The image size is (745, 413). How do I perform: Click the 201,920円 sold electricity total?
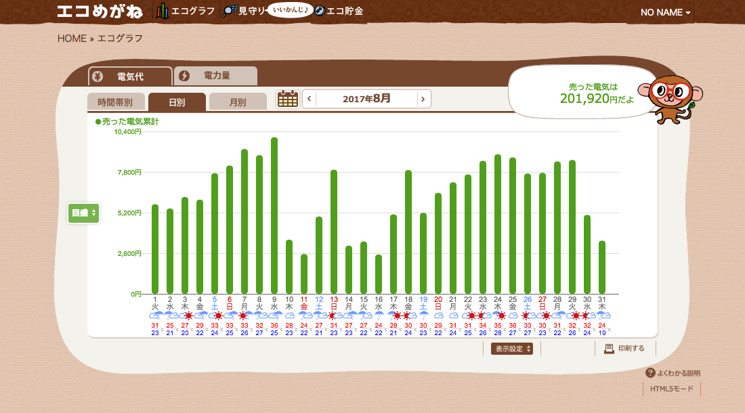coord(596,98)
